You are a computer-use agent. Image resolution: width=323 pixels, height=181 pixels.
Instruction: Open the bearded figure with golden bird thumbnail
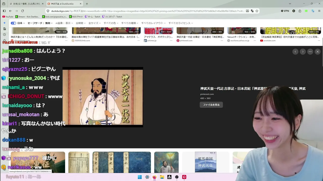click(166, 162)
